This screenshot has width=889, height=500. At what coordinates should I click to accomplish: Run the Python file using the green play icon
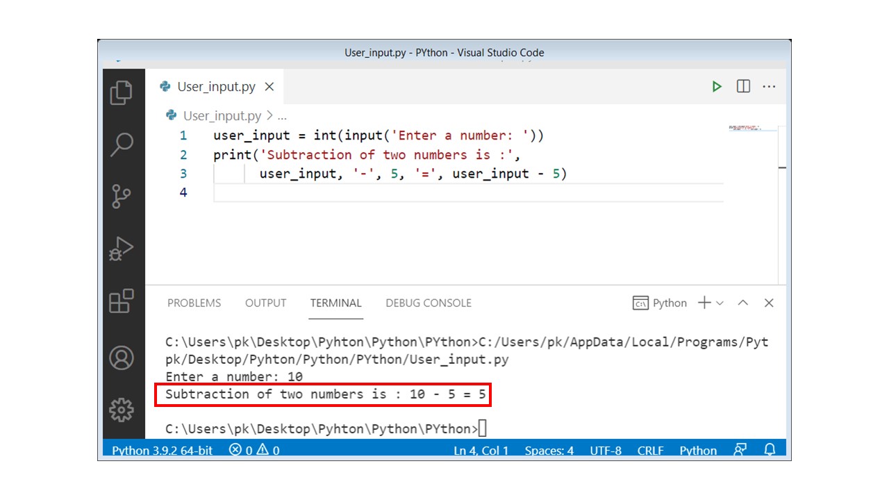717,86
